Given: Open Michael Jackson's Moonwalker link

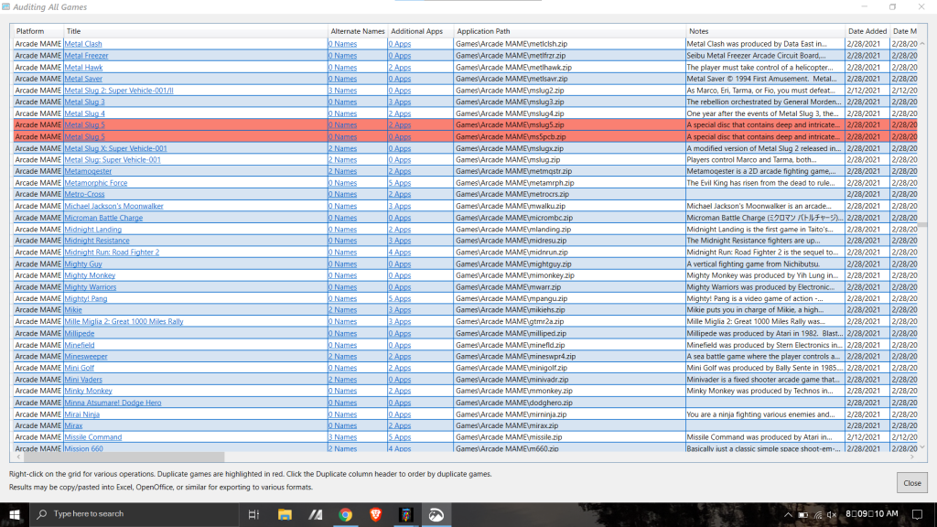Looking at the screenshot, I should [x=113, y=206].
